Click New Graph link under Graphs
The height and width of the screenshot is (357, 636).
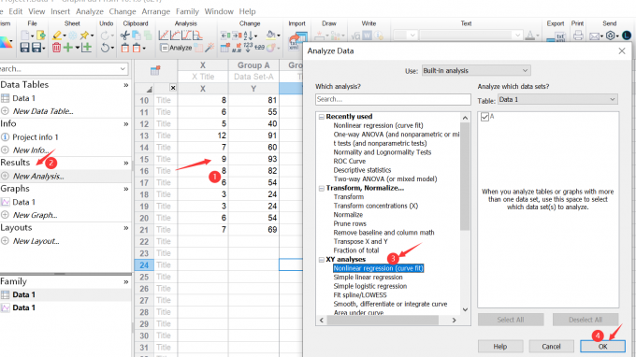point(35,215)
